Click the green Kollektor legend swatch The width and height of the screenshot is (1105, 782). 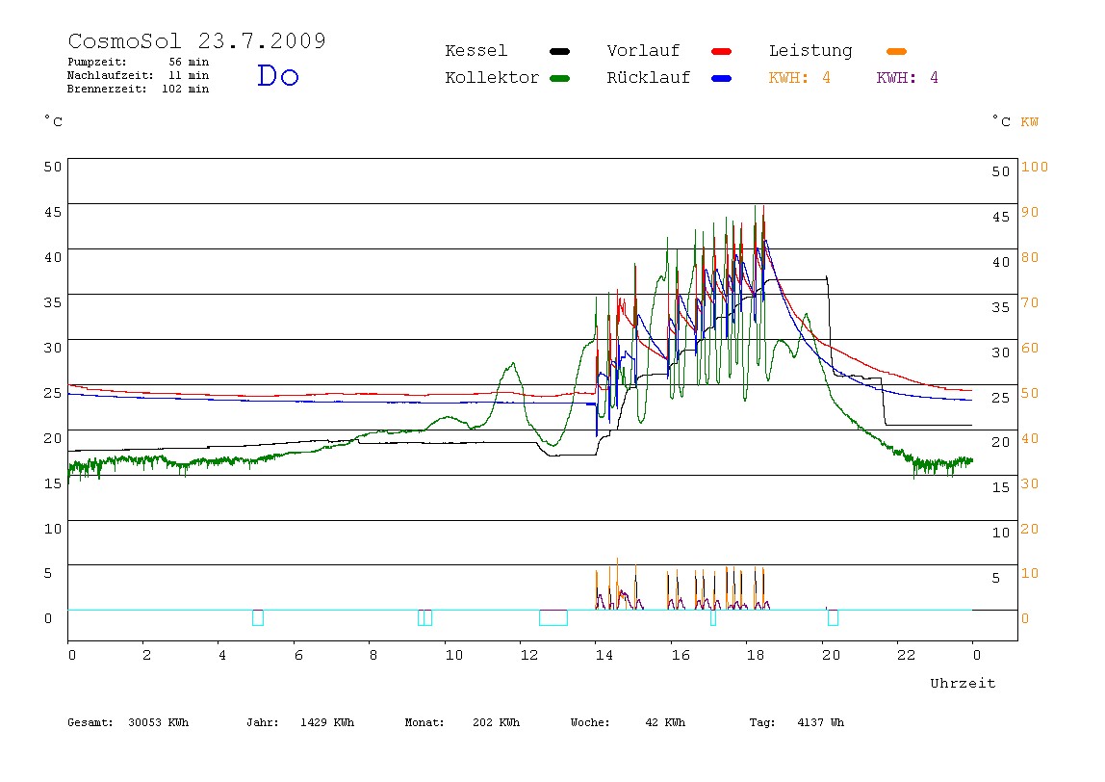559,78
